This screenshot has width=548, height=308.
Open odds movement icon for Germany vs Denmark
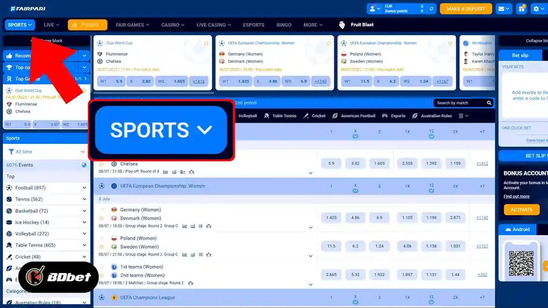click(192, 226)
